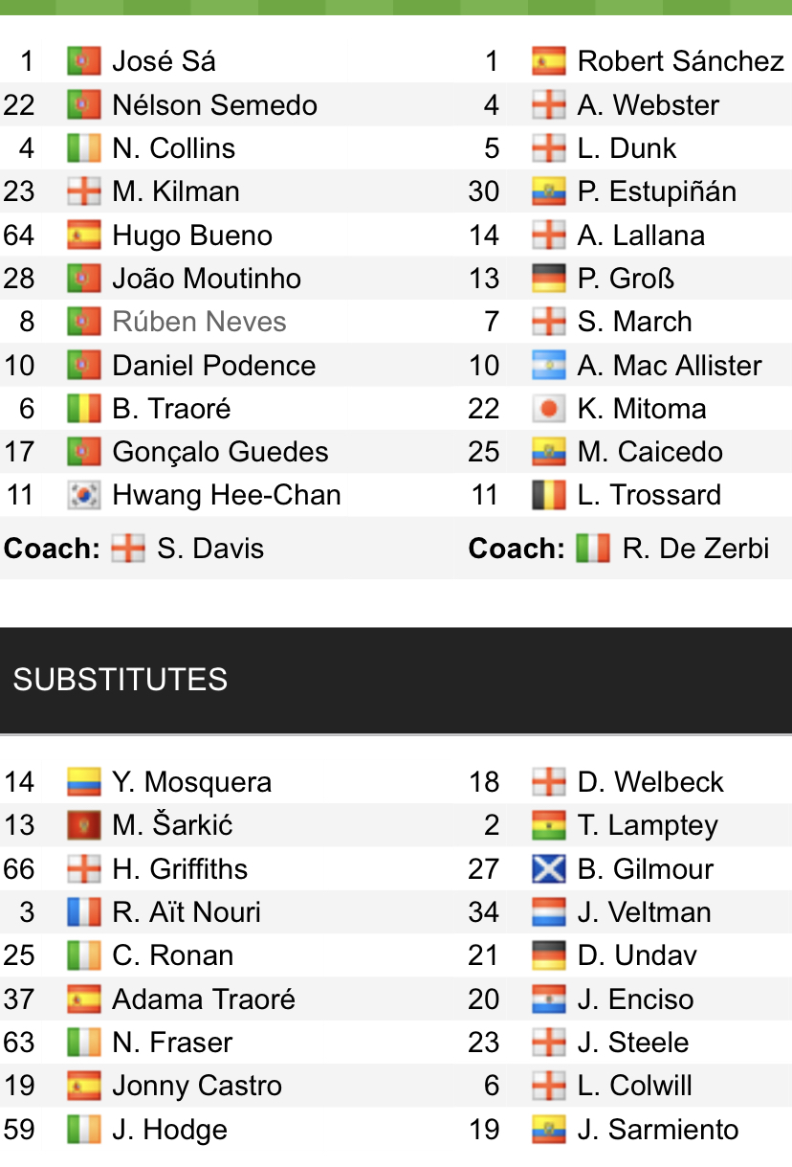Viewport: 792px width, 1167px height.
Task: Click the Substitutes section header
Action: click(121, 680)
